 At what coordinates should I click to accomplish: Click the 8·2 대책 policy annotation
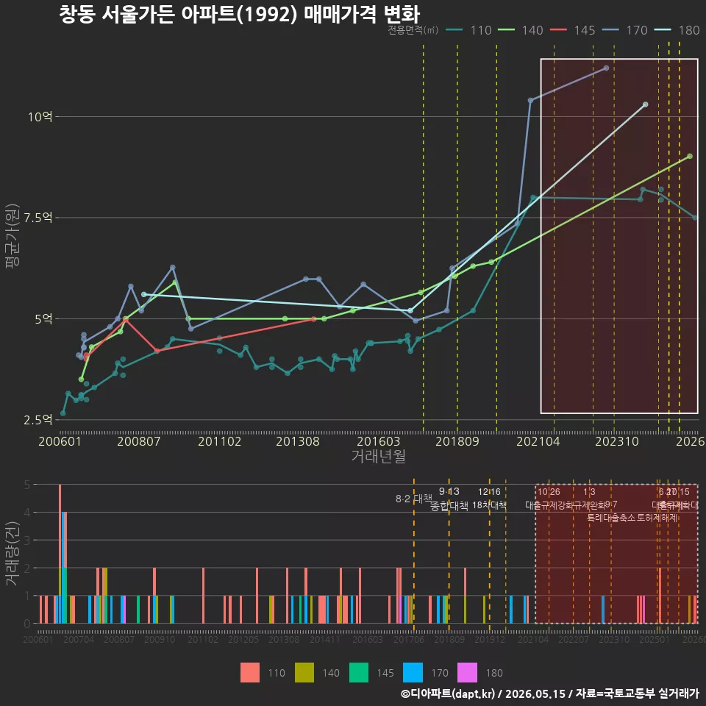(413, 499)
